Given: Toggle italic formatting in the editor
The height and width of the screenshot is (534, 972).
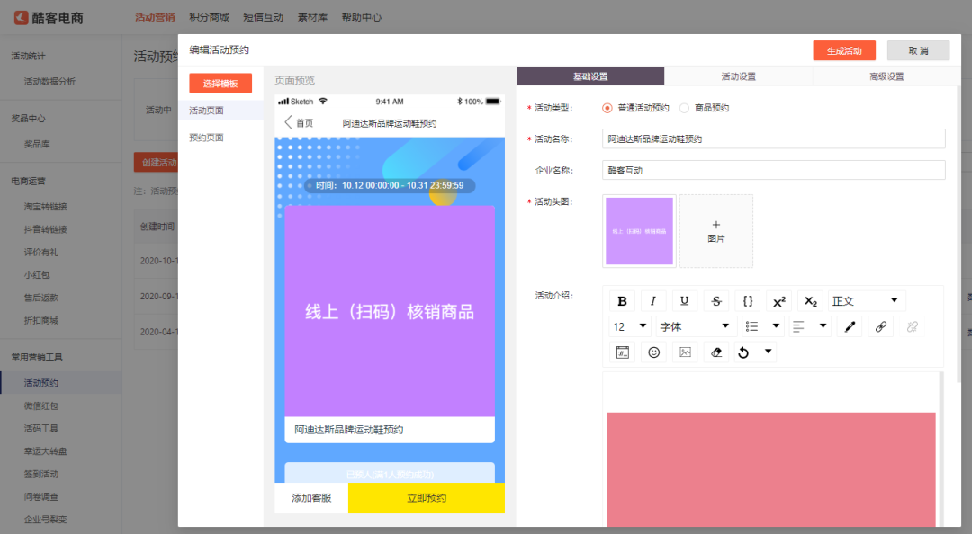Looking at the screenshot, I should (652, 301).
